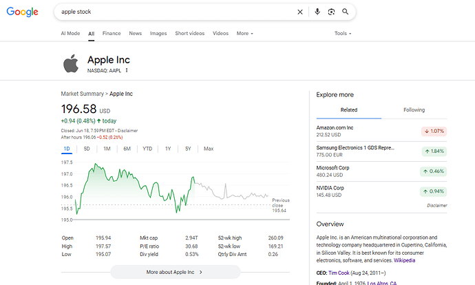Click NVIDIA's green 0.94% change badge
The width and height of the screenshot is (475, 285).
pos(433,191)
